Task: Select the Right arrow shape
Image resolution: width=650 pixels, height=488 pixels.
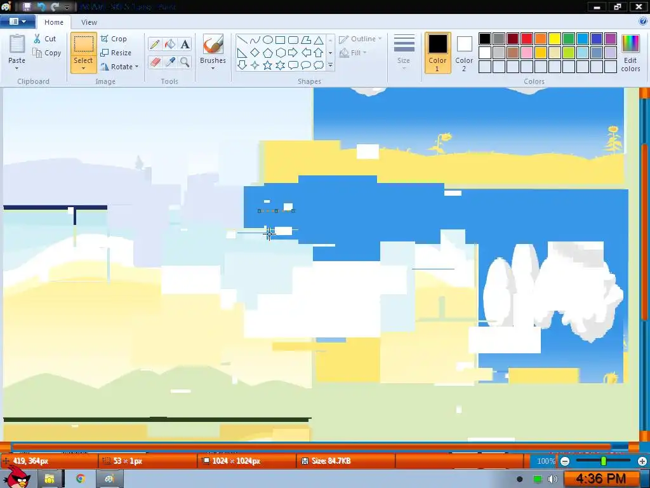Action: tap(293, 53)
